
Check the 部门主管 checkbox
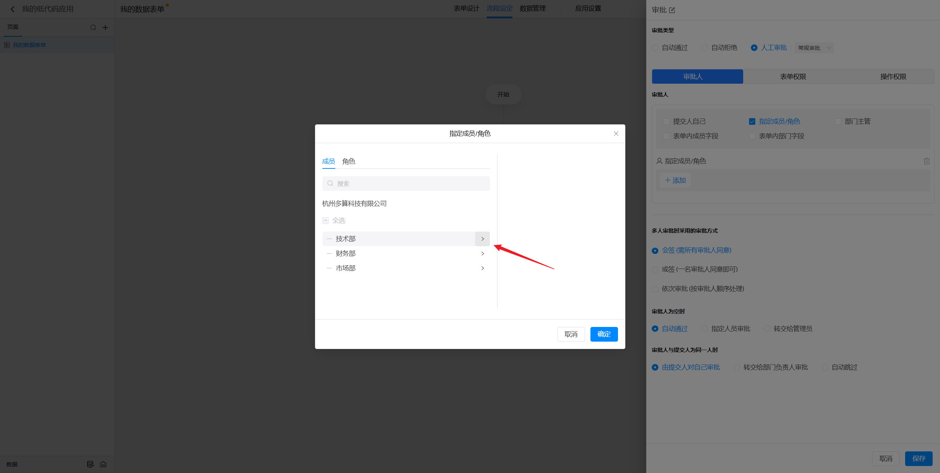pos(838,121)
